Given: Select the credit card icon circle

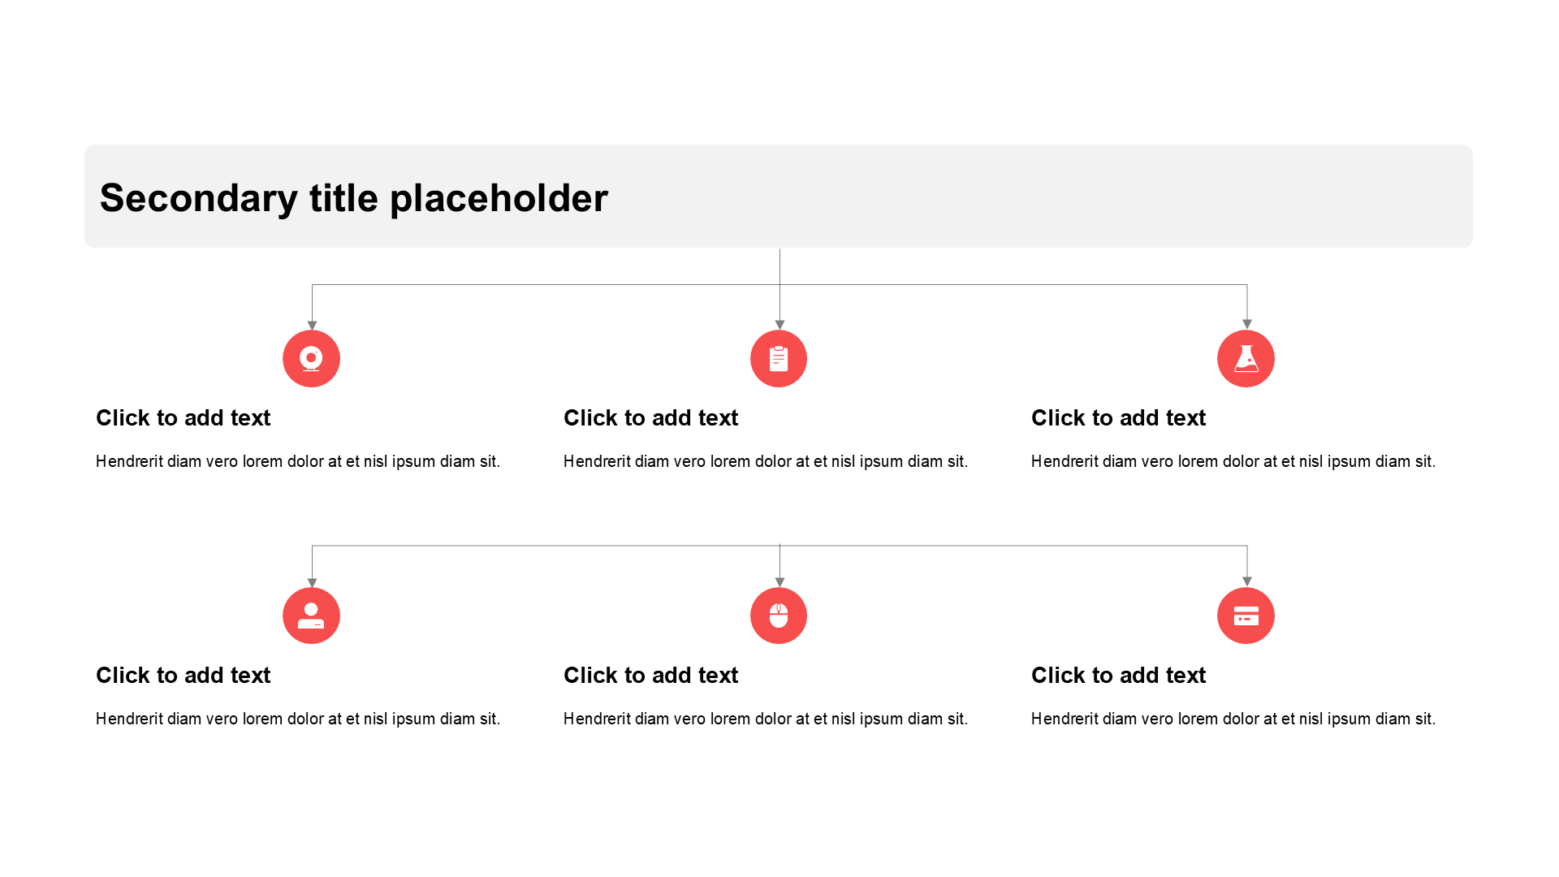Looking at the screenshot, I should tap(1246, 616).
